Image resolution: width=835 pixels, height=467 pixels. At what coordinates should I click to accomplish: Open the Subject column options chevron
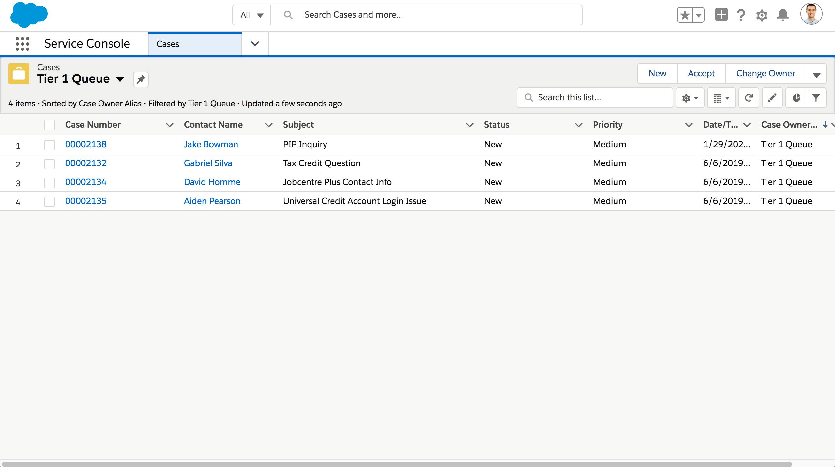469,125
